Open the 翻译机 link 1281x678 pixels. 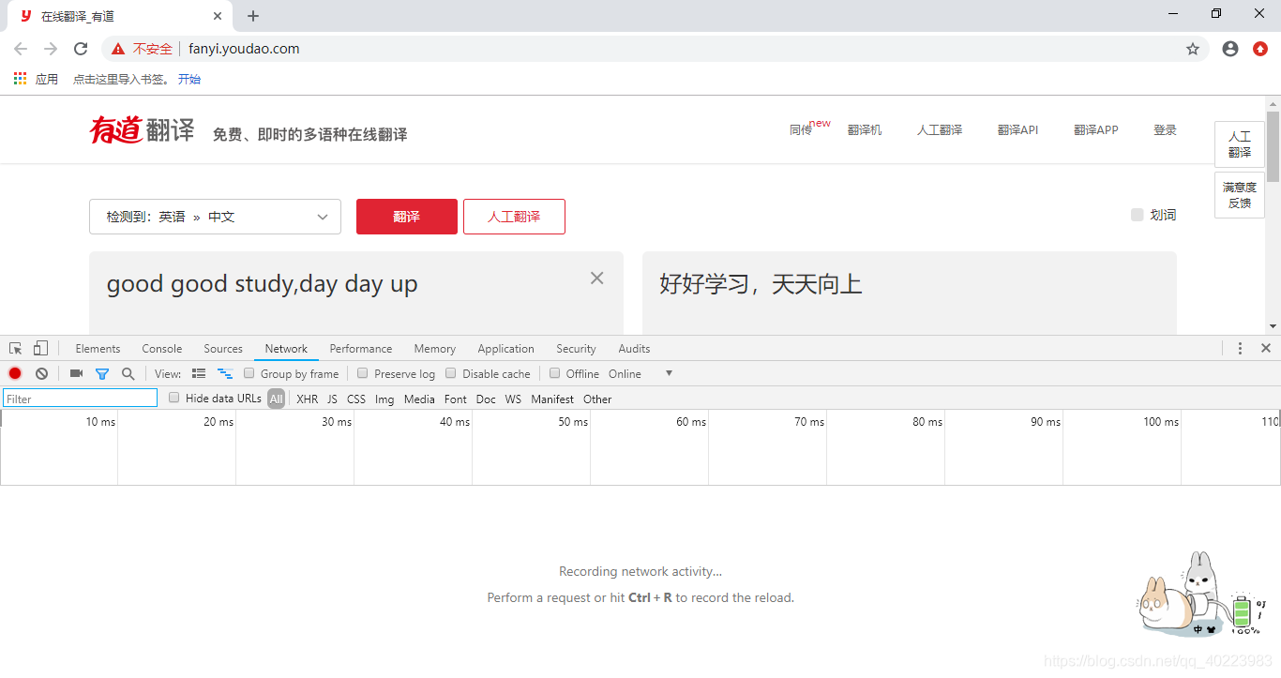[865, 129]
